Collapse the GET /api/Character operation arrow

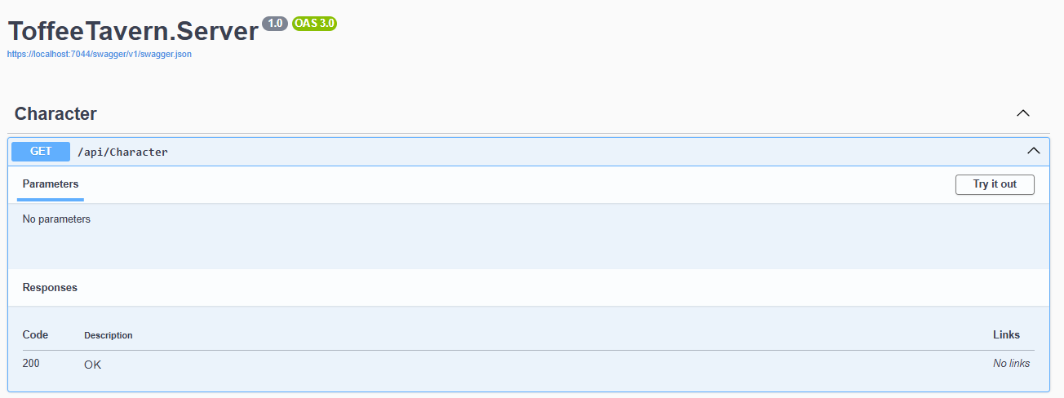[x=1033, y=151]
